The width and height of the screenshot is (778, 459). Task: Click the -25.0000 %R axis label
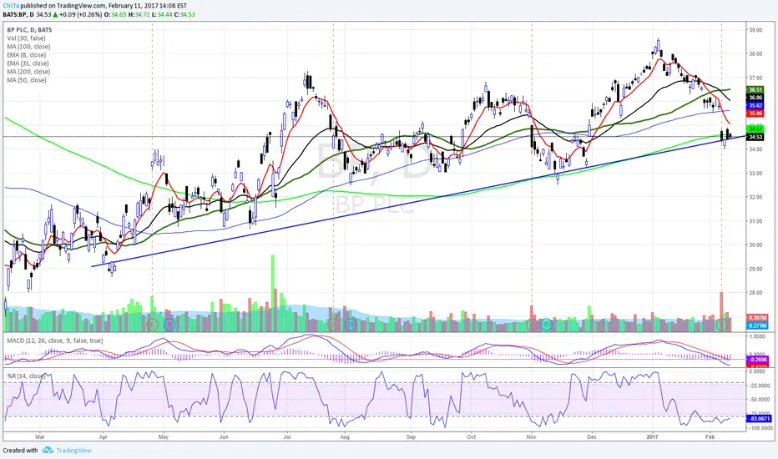pyautogui.click(x=759, y=386)
